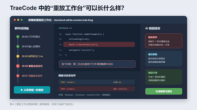The width and height of the screenshot is (197, 110).
Task: Select the POST /orders 409 conflict row
Action: 97,89
